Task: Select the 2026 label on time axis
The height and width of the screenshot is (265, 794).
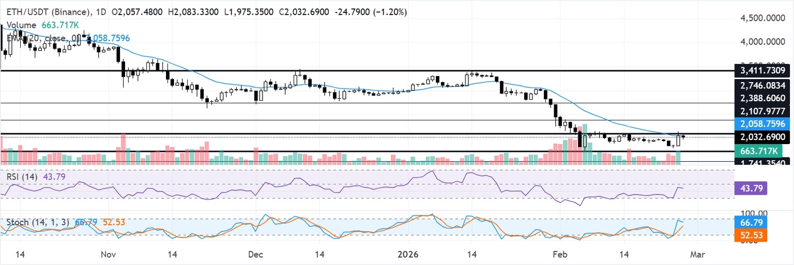Action: (x=406, y=255)
